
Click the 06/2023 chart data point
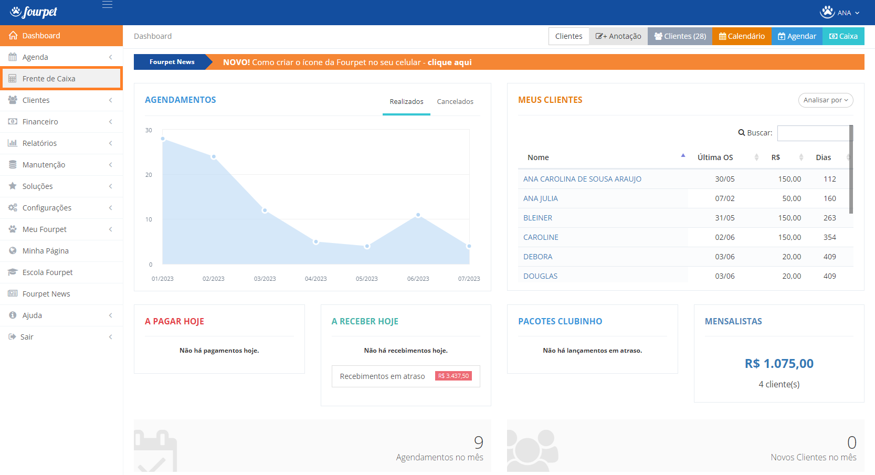coord(418,215)
